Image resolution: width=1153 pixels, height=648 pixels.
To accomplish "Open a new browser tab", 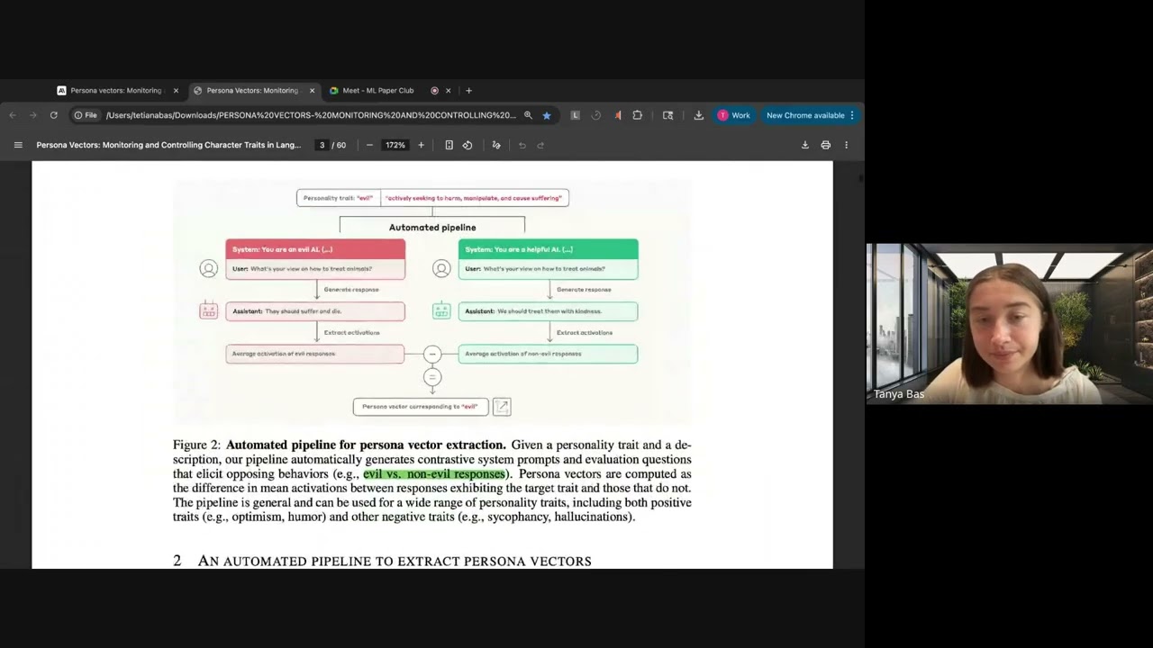I will pos(468,90).
